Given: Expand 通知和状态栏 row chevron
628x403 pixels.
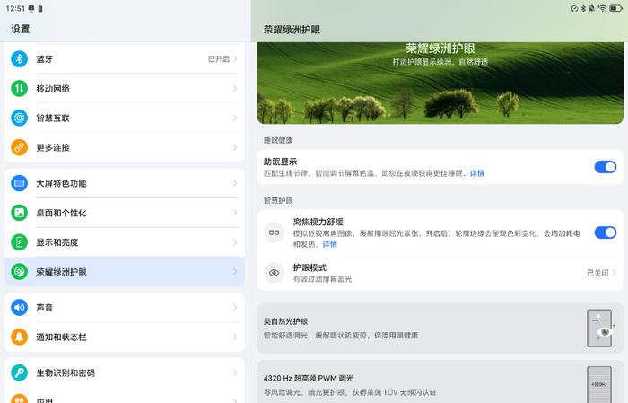Looking at the screenshot, I should click(235, 337).
